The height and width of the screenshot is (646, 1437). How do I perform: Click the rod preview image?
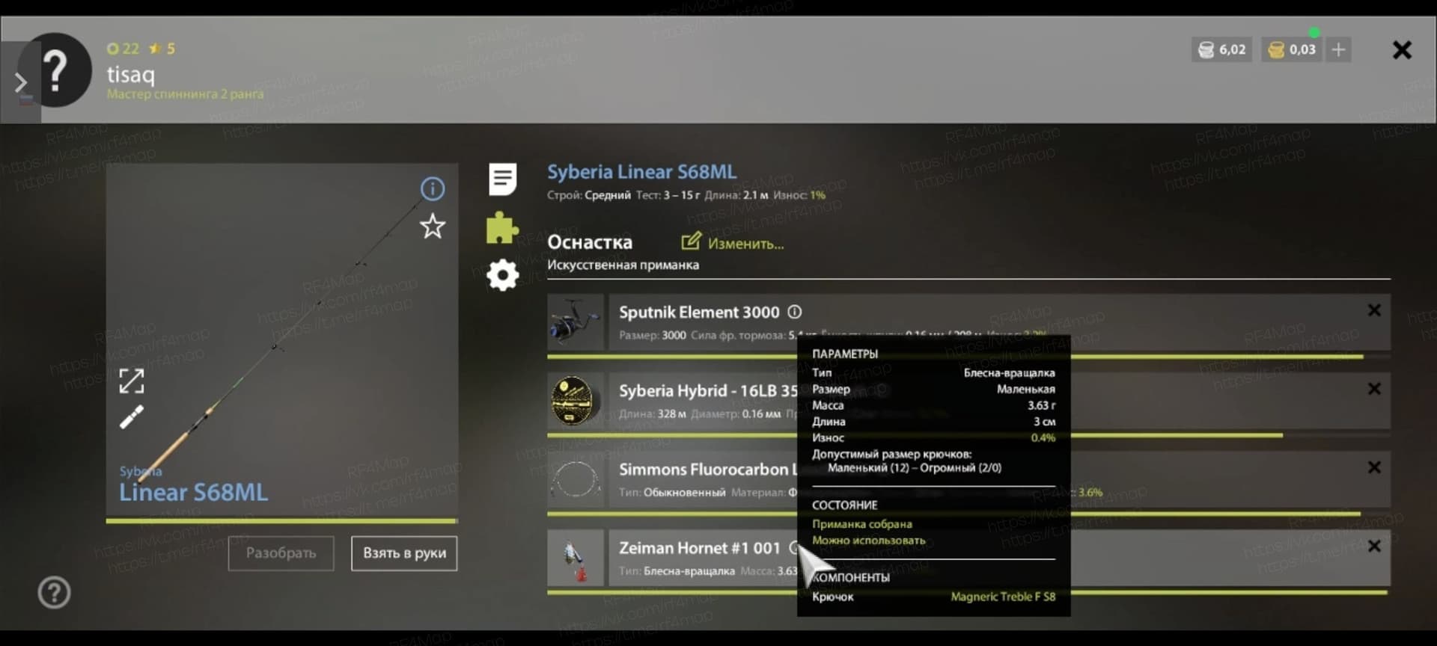click(x=281, y=341)
